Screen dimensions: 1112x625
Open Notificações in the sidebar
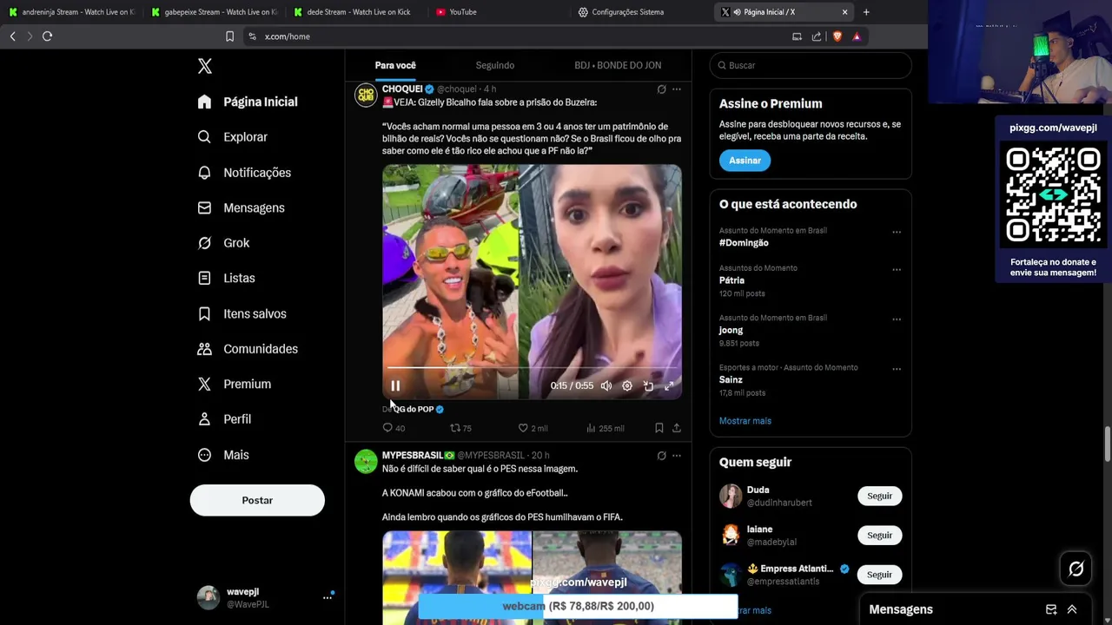[x=244, y=173]
